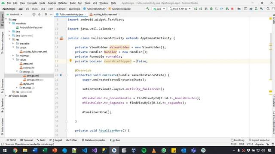
Task: Open the Terminal tool window
Action: 27,140
